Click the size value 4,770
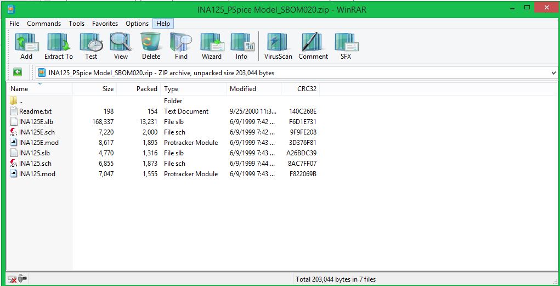 [106, 153]
